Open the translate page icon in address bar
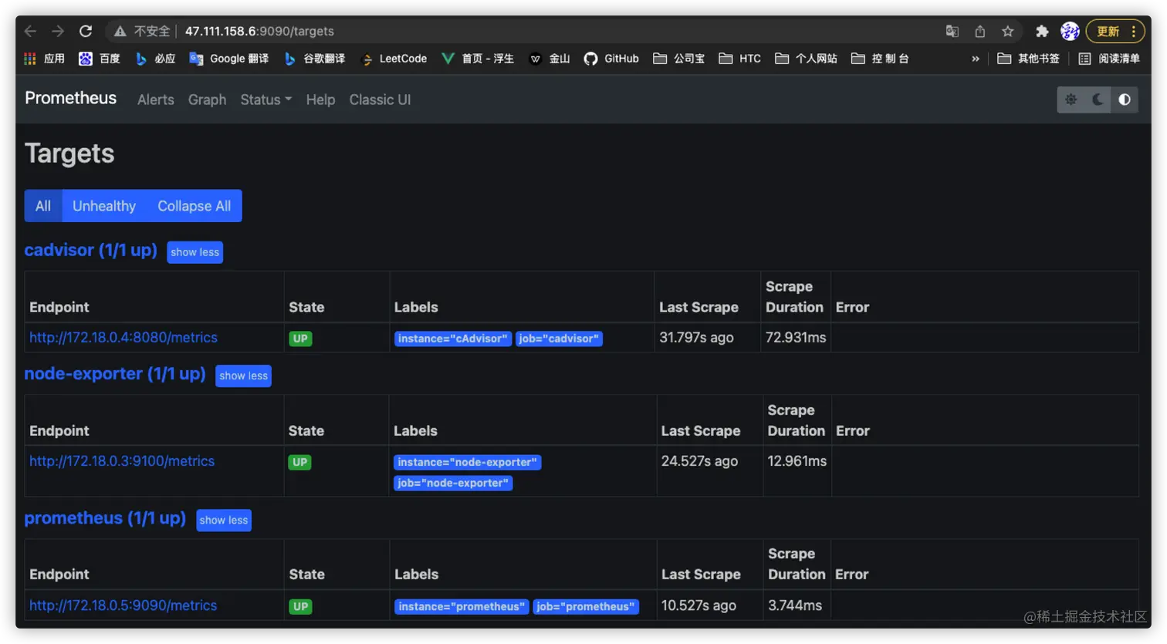The width and height of the screenshot is (1167, 644). point(952,32)
